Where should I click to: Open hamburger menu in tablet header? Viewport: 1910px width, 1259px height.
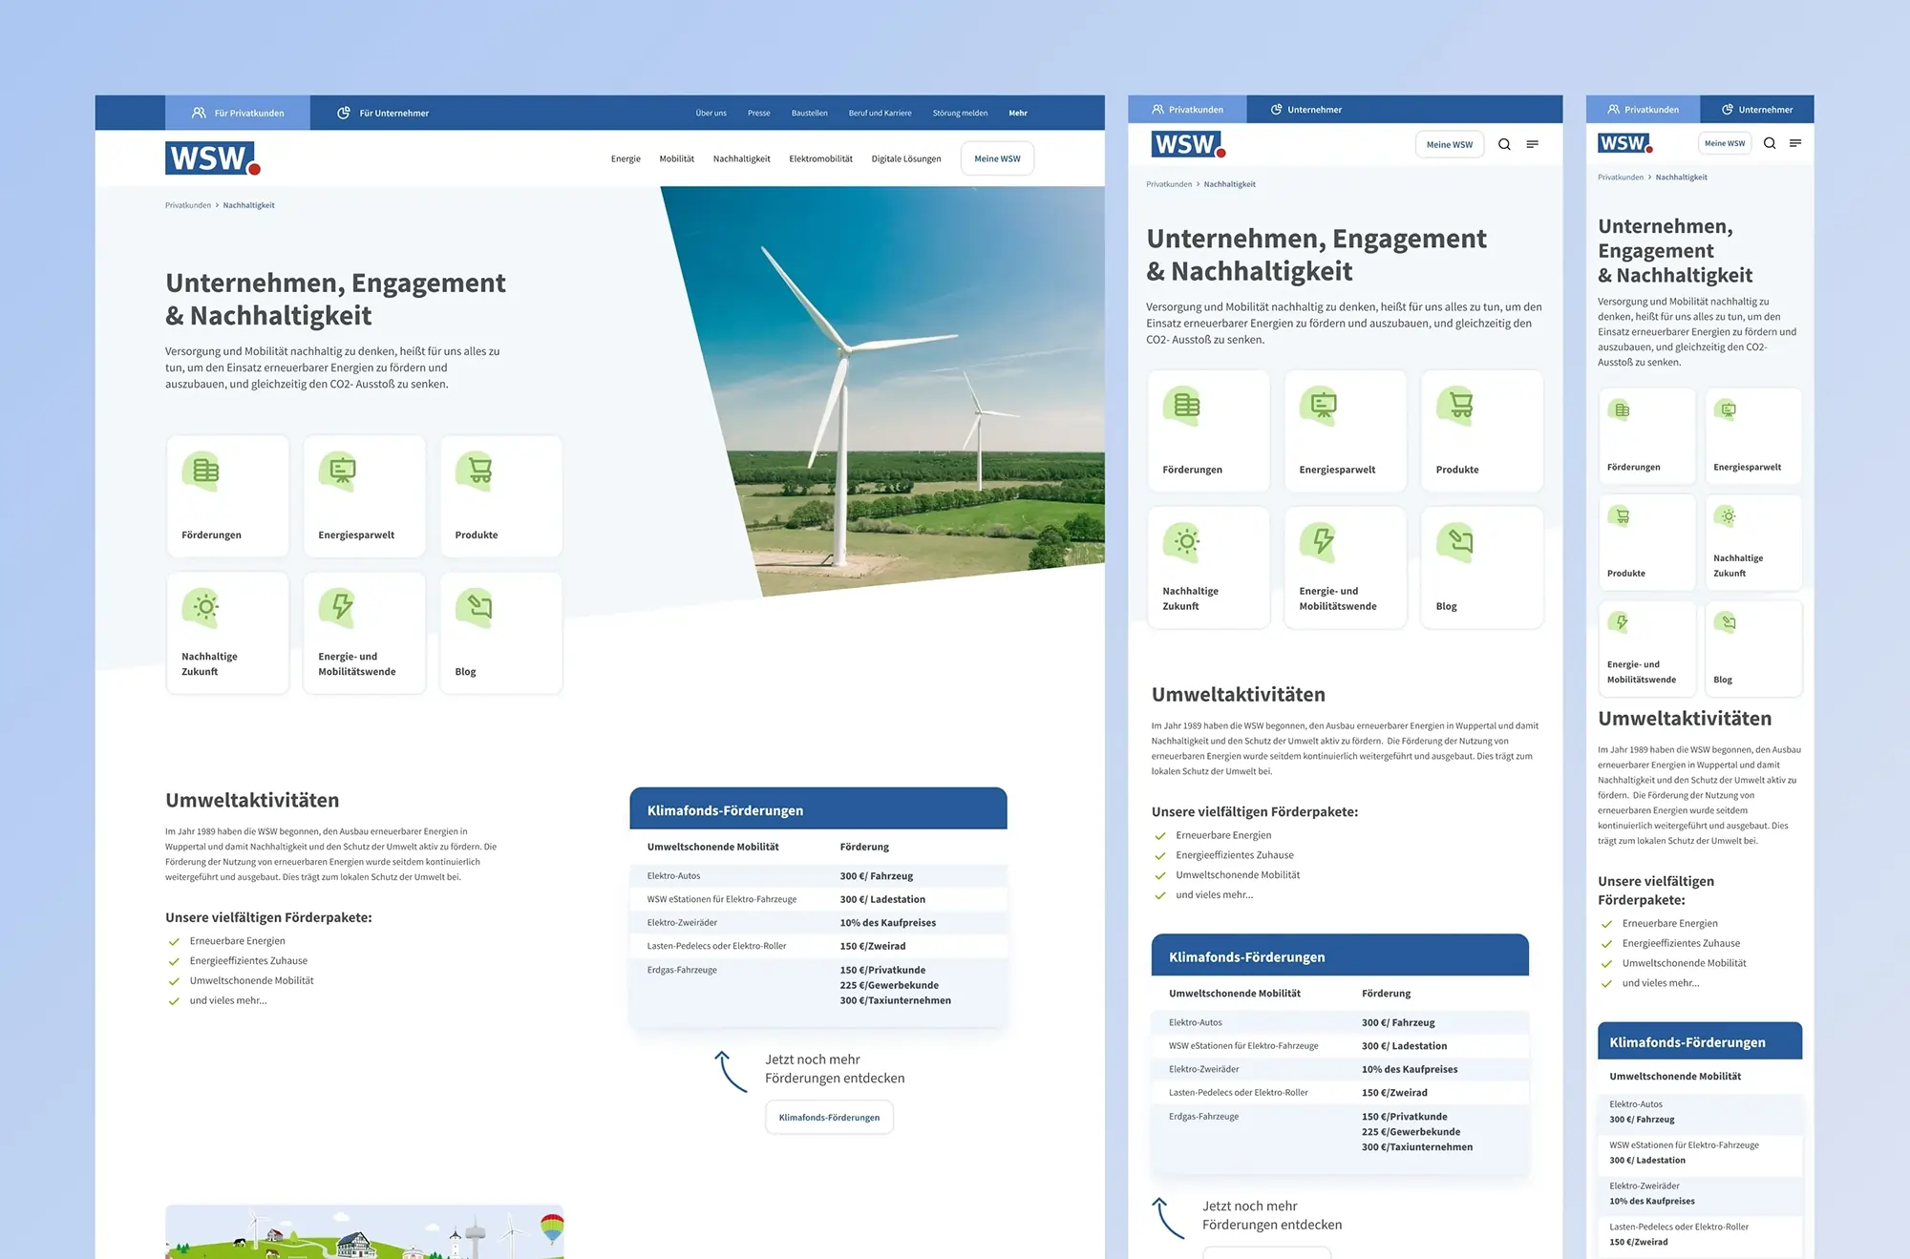coord(1532,145)
